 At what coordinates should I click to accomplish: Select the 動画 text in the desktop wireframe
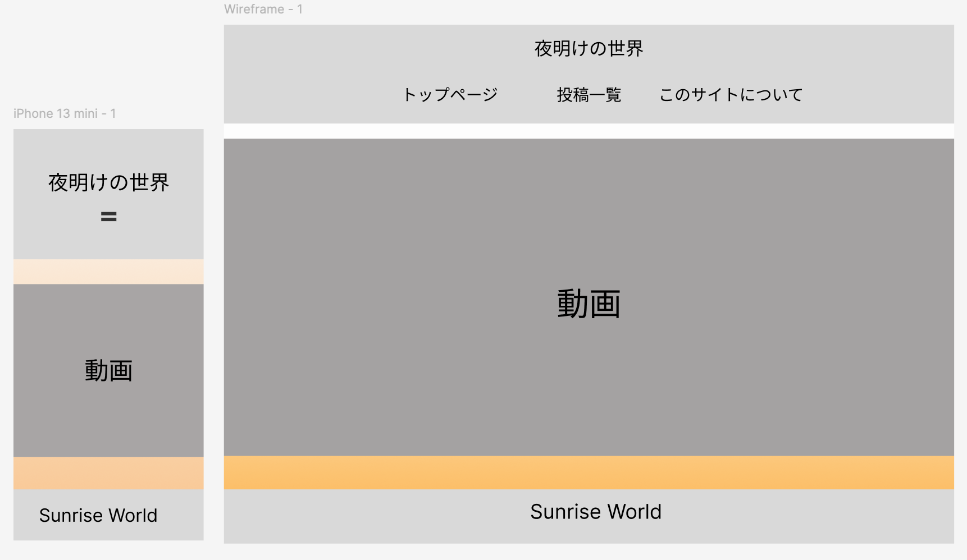pos(589,304)
